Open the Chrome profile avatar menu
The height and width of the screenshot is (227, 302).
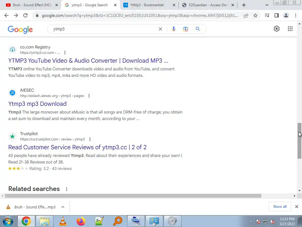click(x=286, y=15)
